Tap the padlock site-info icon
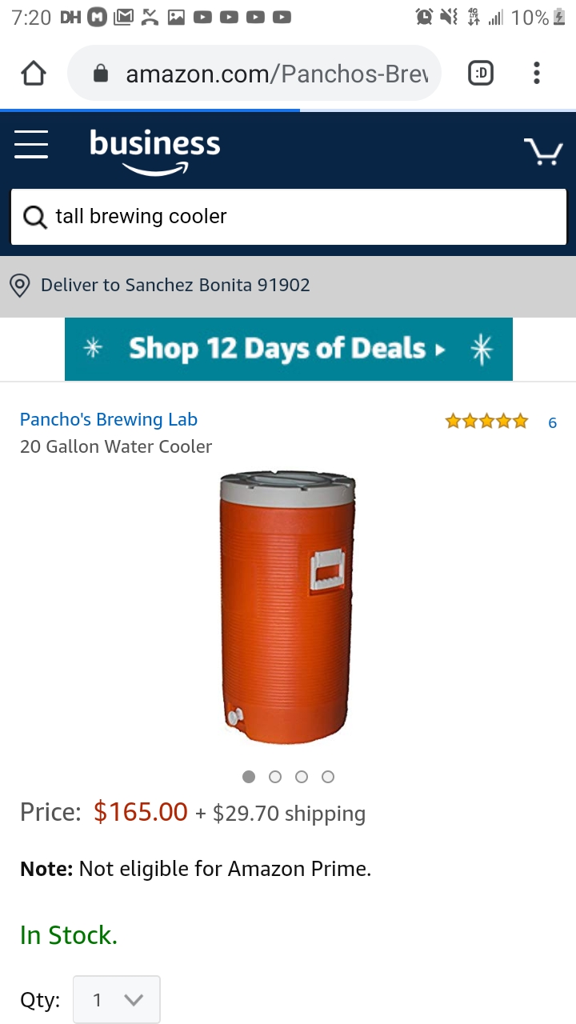 click(101, 74)
